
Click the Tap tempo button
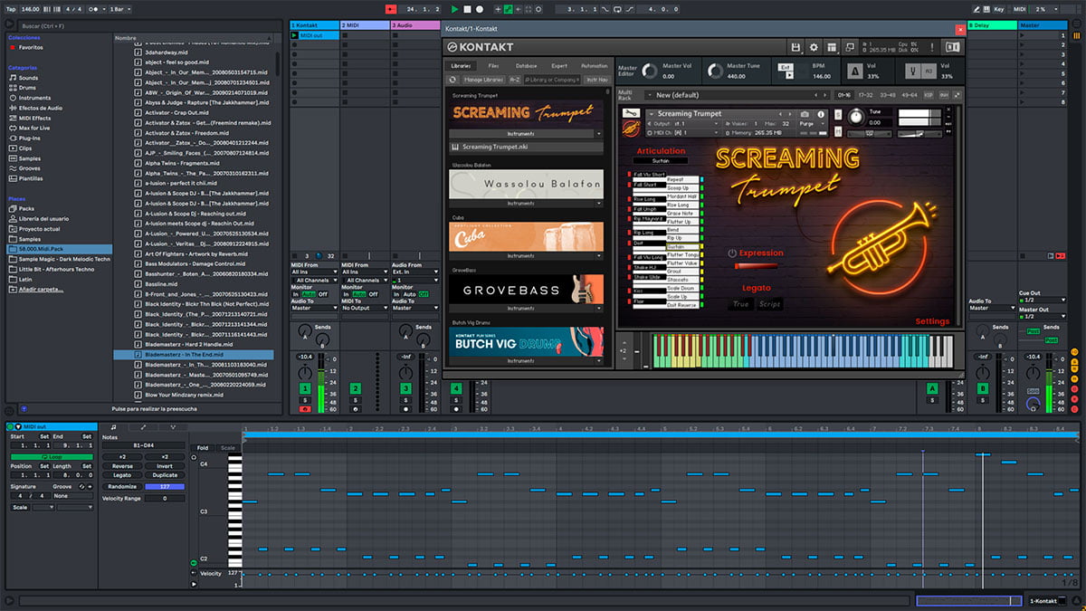click(10, 8)
